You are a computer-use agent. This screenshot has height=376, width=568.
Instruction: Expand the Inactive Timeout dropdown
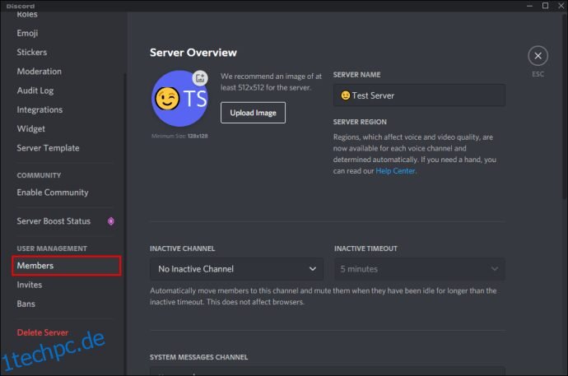[x=420, y=269]
